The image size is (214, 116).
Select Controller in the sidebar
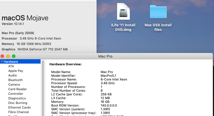(x=15, y=94)
